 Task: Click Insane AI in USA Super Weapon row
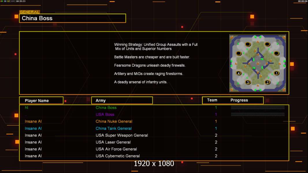pyautogui.click(x=33, y=135)
